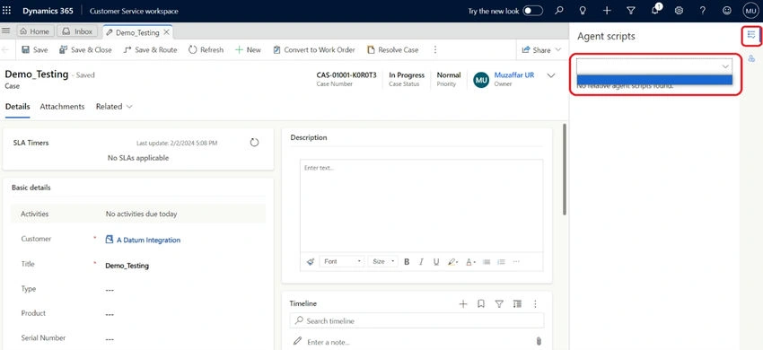Open the more commands overflow menu
The height and width of the screenshot is (350, 763).
435,49
